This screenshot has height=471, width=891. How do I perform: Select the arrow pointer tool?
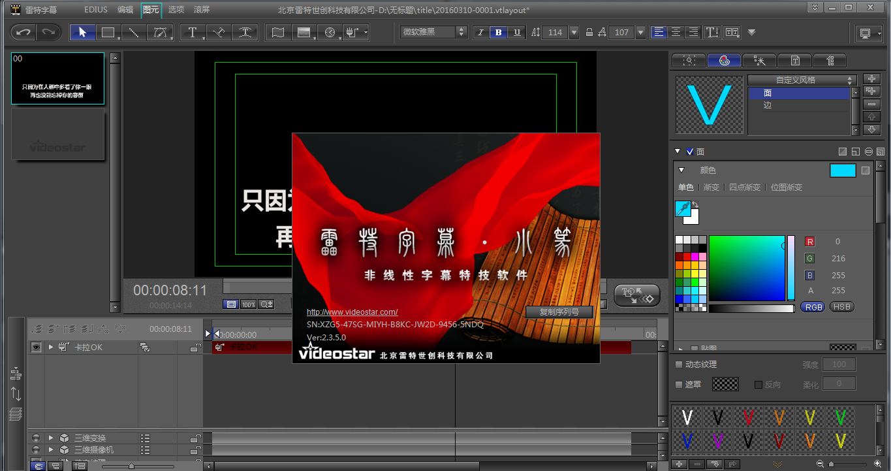coord(82,32)
